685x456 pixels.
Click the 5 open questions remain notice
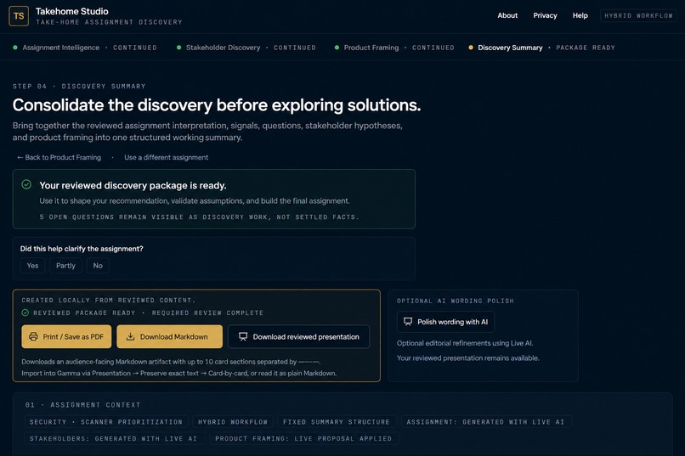pos(199,217)
